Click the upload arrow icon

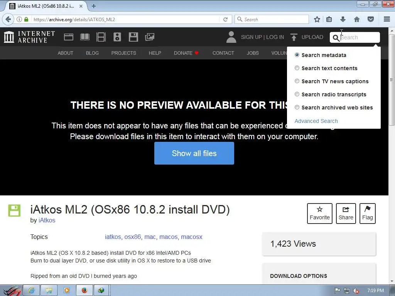pyautogui.click(x=294, y=37)
